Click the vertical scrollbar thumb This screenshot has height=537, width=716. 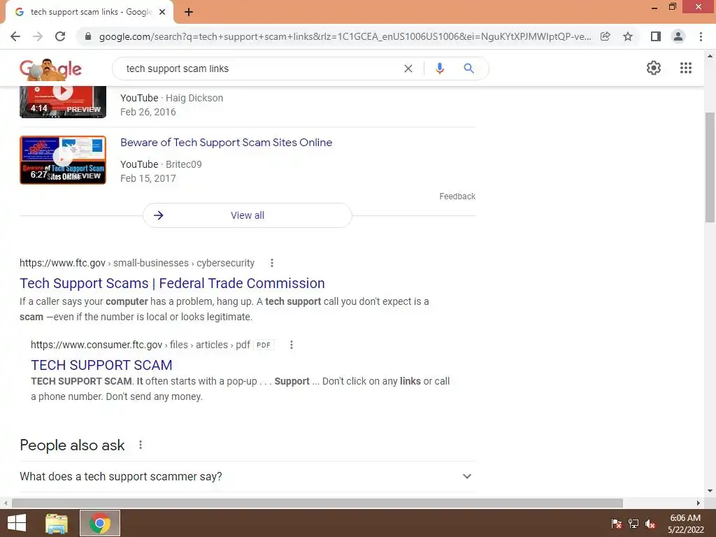click(x=710, y=168)
